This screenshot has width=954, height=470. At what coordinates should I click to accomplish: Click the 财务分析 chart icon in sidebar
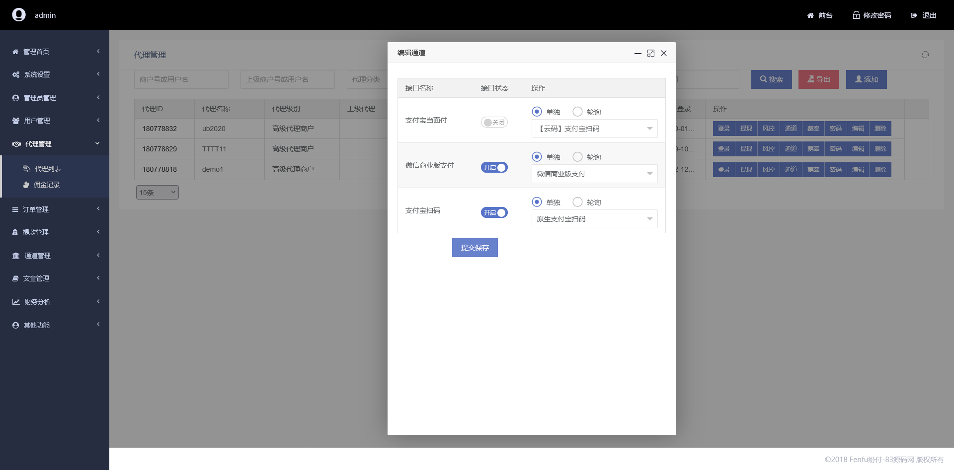16,302
